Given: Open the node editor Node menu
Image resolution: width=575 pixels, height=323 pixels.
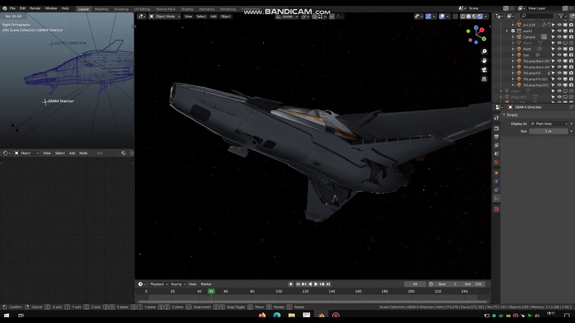Looking at the screenshot, I should click(x=83, y=153).
